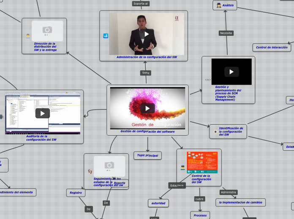
Task: Select the Topic principal node
Action: click(147, 155)
